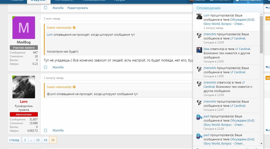The image size is (270, 149).
Task: Go to page 14 of the thread
Action: [45, 140]
